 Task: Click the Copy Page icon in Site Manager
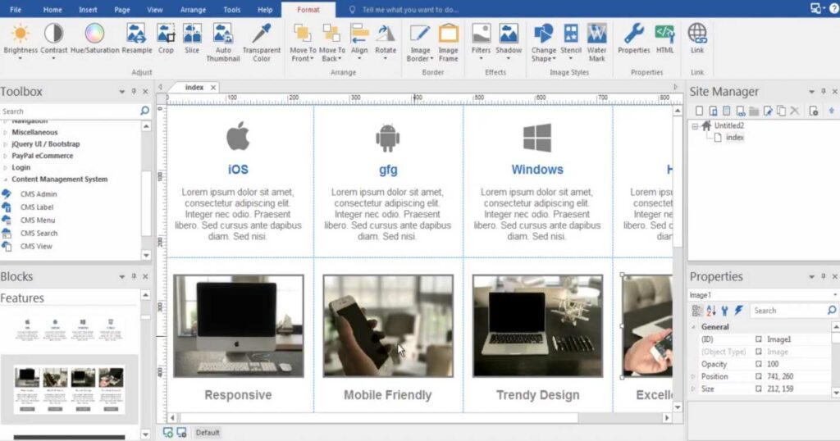(782, 111)
